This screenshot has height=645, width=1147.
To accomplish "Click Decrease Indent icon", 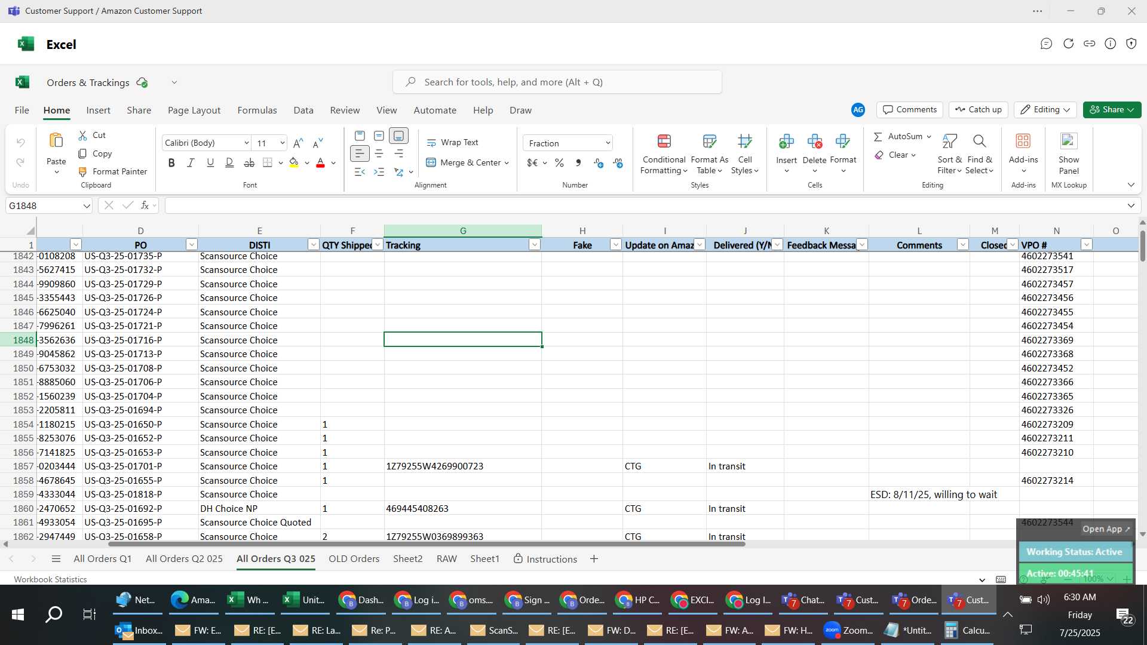I will click(x=360, y=172).
